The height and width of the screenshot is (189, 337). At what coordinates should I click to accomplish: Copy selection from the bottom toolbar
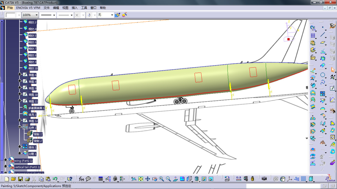41,179
